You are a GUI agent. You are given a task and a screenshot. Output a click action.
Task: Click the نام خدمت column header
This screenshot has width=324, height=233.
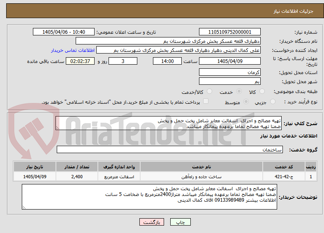tap(201, 167)
